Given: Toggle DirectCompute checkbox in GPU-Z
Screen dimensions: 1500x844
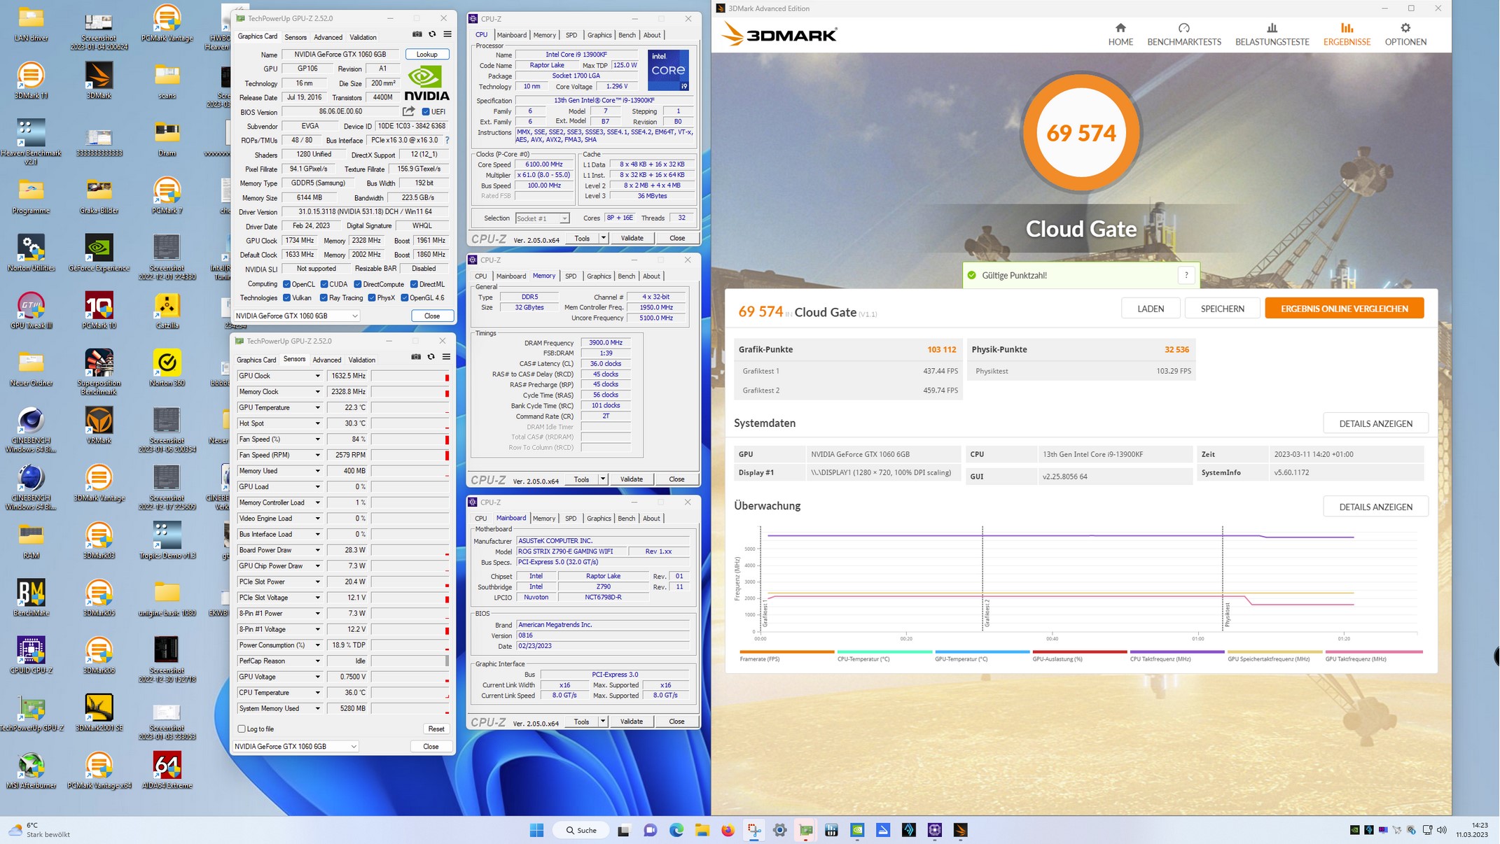Looking at the screenshot, I should [358, 284].
